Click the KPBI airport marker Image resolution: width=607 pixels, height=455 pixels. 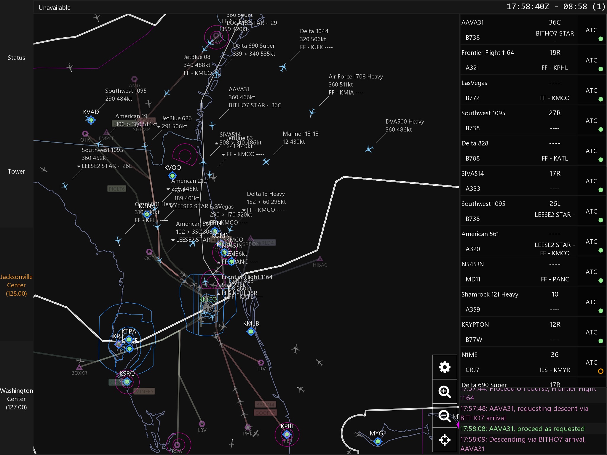(287, 434)
